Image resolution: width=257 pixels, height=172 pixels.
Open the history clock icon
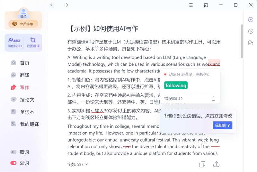251,31
